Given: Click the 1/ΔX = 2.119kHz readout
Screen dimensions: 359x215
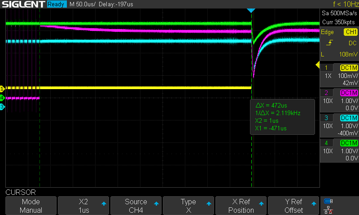Looking at the screenshot, I should (x=278, y=113).
